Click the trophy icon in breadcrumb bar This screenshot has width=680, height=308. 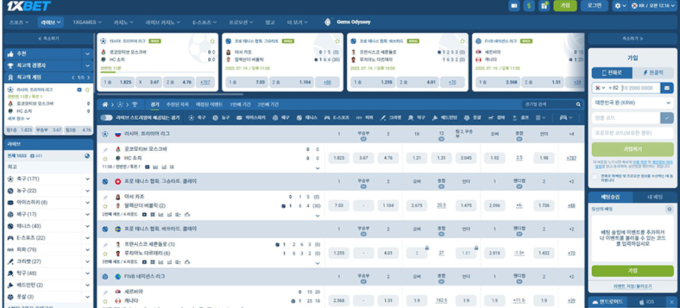pyautogui.click(x=134, y=104)
